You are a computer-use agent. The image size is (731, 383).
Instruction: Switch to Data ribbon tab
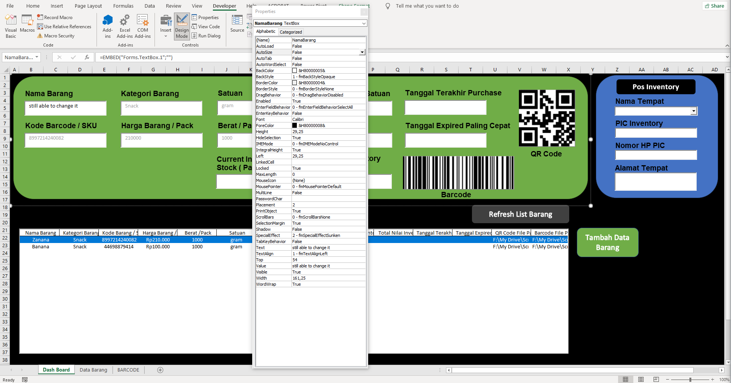click(150, 6)
